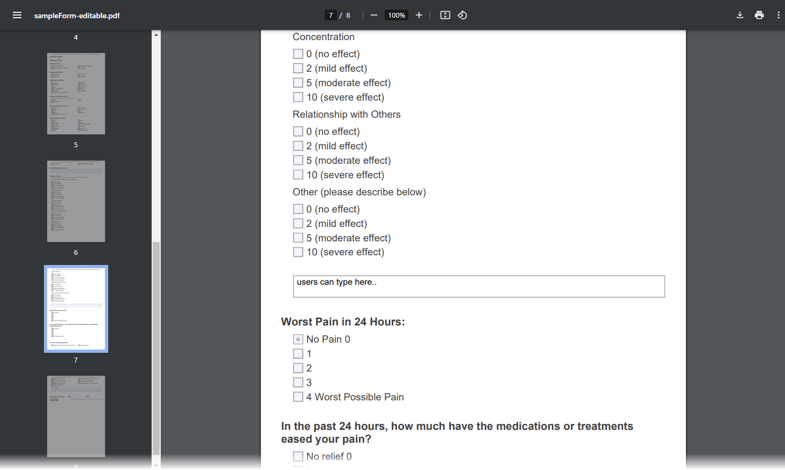Screen dimensions: 785x470
Task: Check "4 Worst Possible Pain"
Action: 298,397
